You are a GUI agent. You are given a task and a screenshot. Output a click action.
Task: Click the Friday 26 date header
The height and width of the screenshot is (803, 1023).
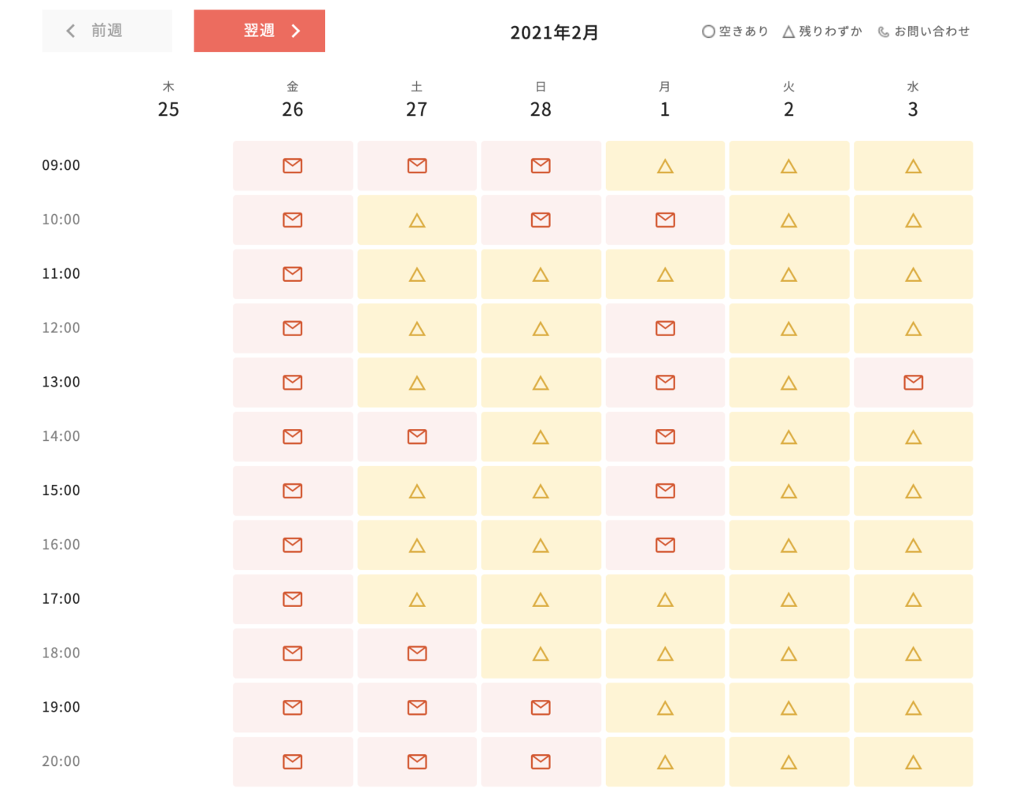[293, 100]
